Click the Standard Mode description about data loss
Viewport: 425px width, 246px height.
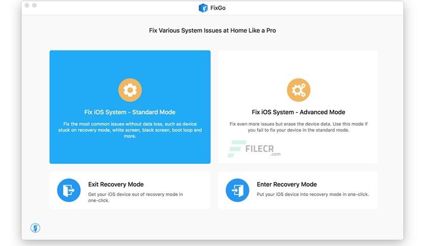pyautogui.click(x=130, y=130)
